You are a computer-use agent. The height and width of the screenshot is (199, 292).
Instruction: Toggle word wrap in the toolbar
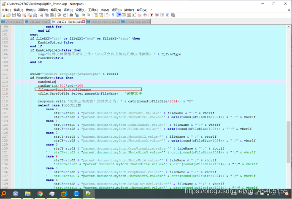click(x=108, y=15)
